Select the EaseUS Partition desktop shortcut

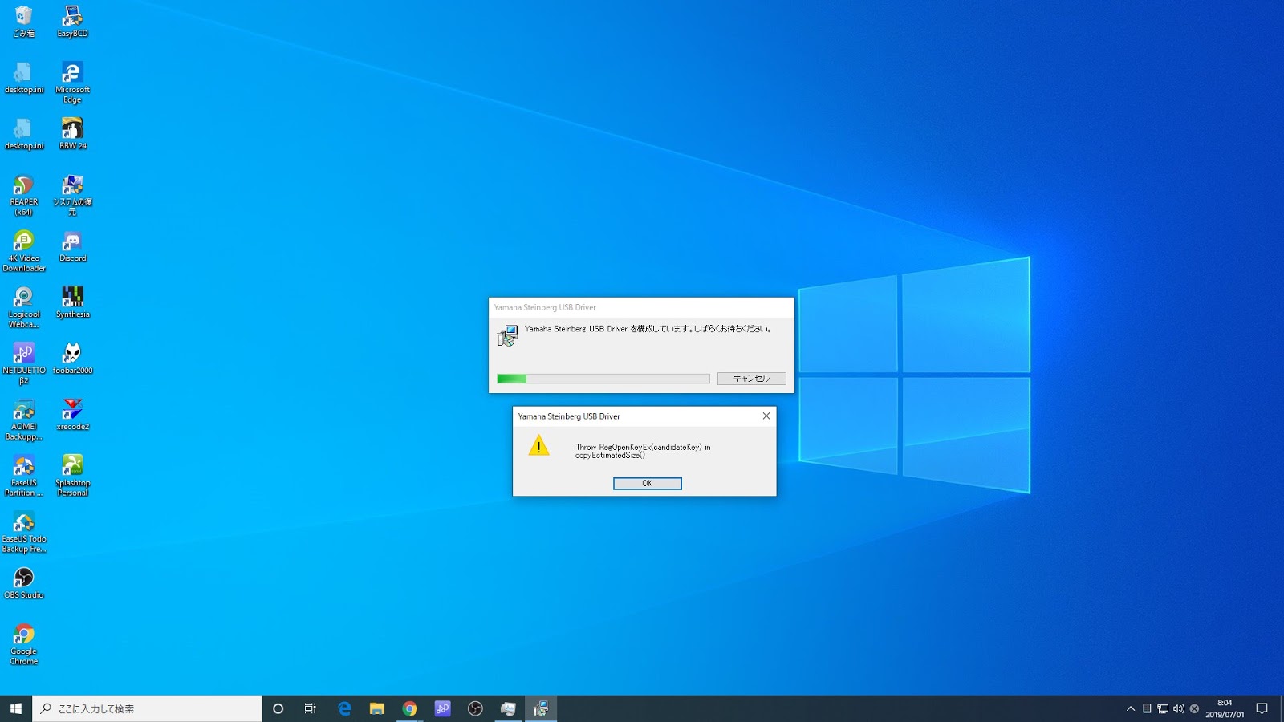tap(24, 476)
